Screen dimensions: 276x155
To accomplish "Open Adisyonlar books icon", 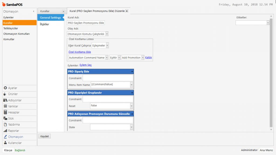I will click(5, 100).
